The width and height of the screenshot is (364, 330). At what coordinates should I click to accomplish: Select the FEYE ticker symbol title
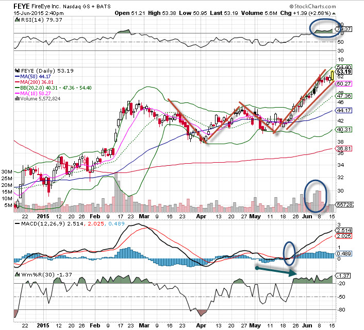[x=24, y=5]
